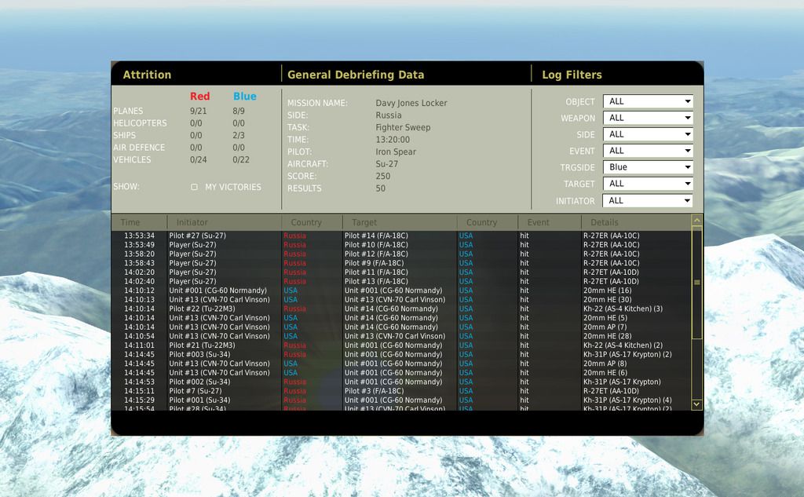Screen dimensions: 804x497
Task: Open the OBJECT filter dropdown
Action: coord(648,101)
